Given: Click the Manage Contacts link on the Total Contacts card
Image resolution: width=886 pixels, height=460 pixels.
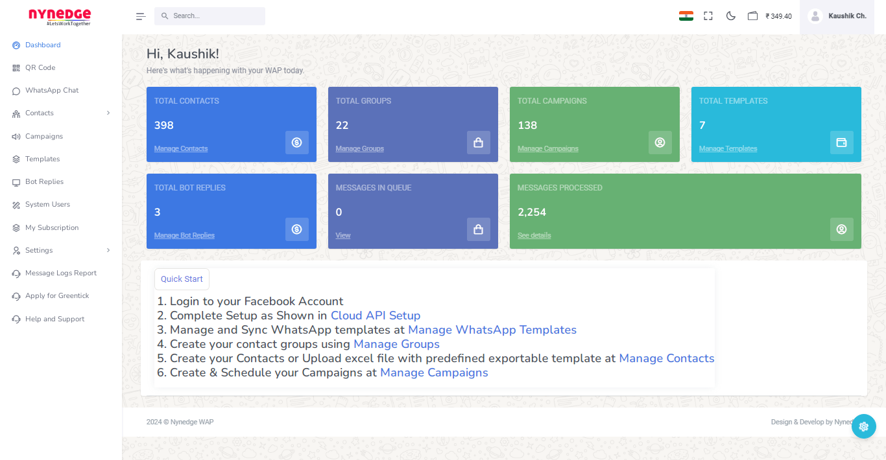Looking at the screenshot, I should pyautogui.click(x=181, y=148).
